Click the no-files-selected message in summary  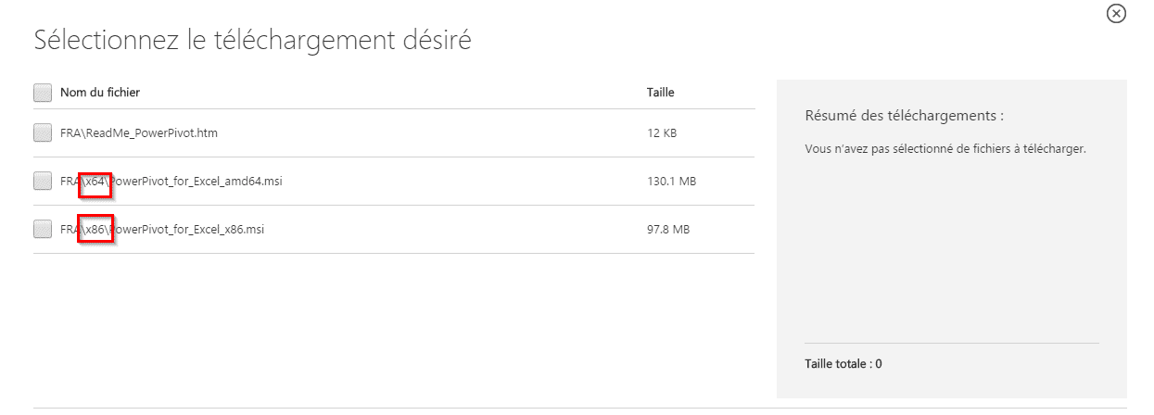945,148
